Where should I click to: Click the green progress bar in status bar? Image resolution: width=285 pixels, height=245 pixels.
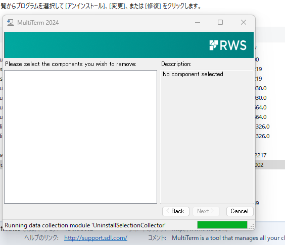[x=222, y=225]
